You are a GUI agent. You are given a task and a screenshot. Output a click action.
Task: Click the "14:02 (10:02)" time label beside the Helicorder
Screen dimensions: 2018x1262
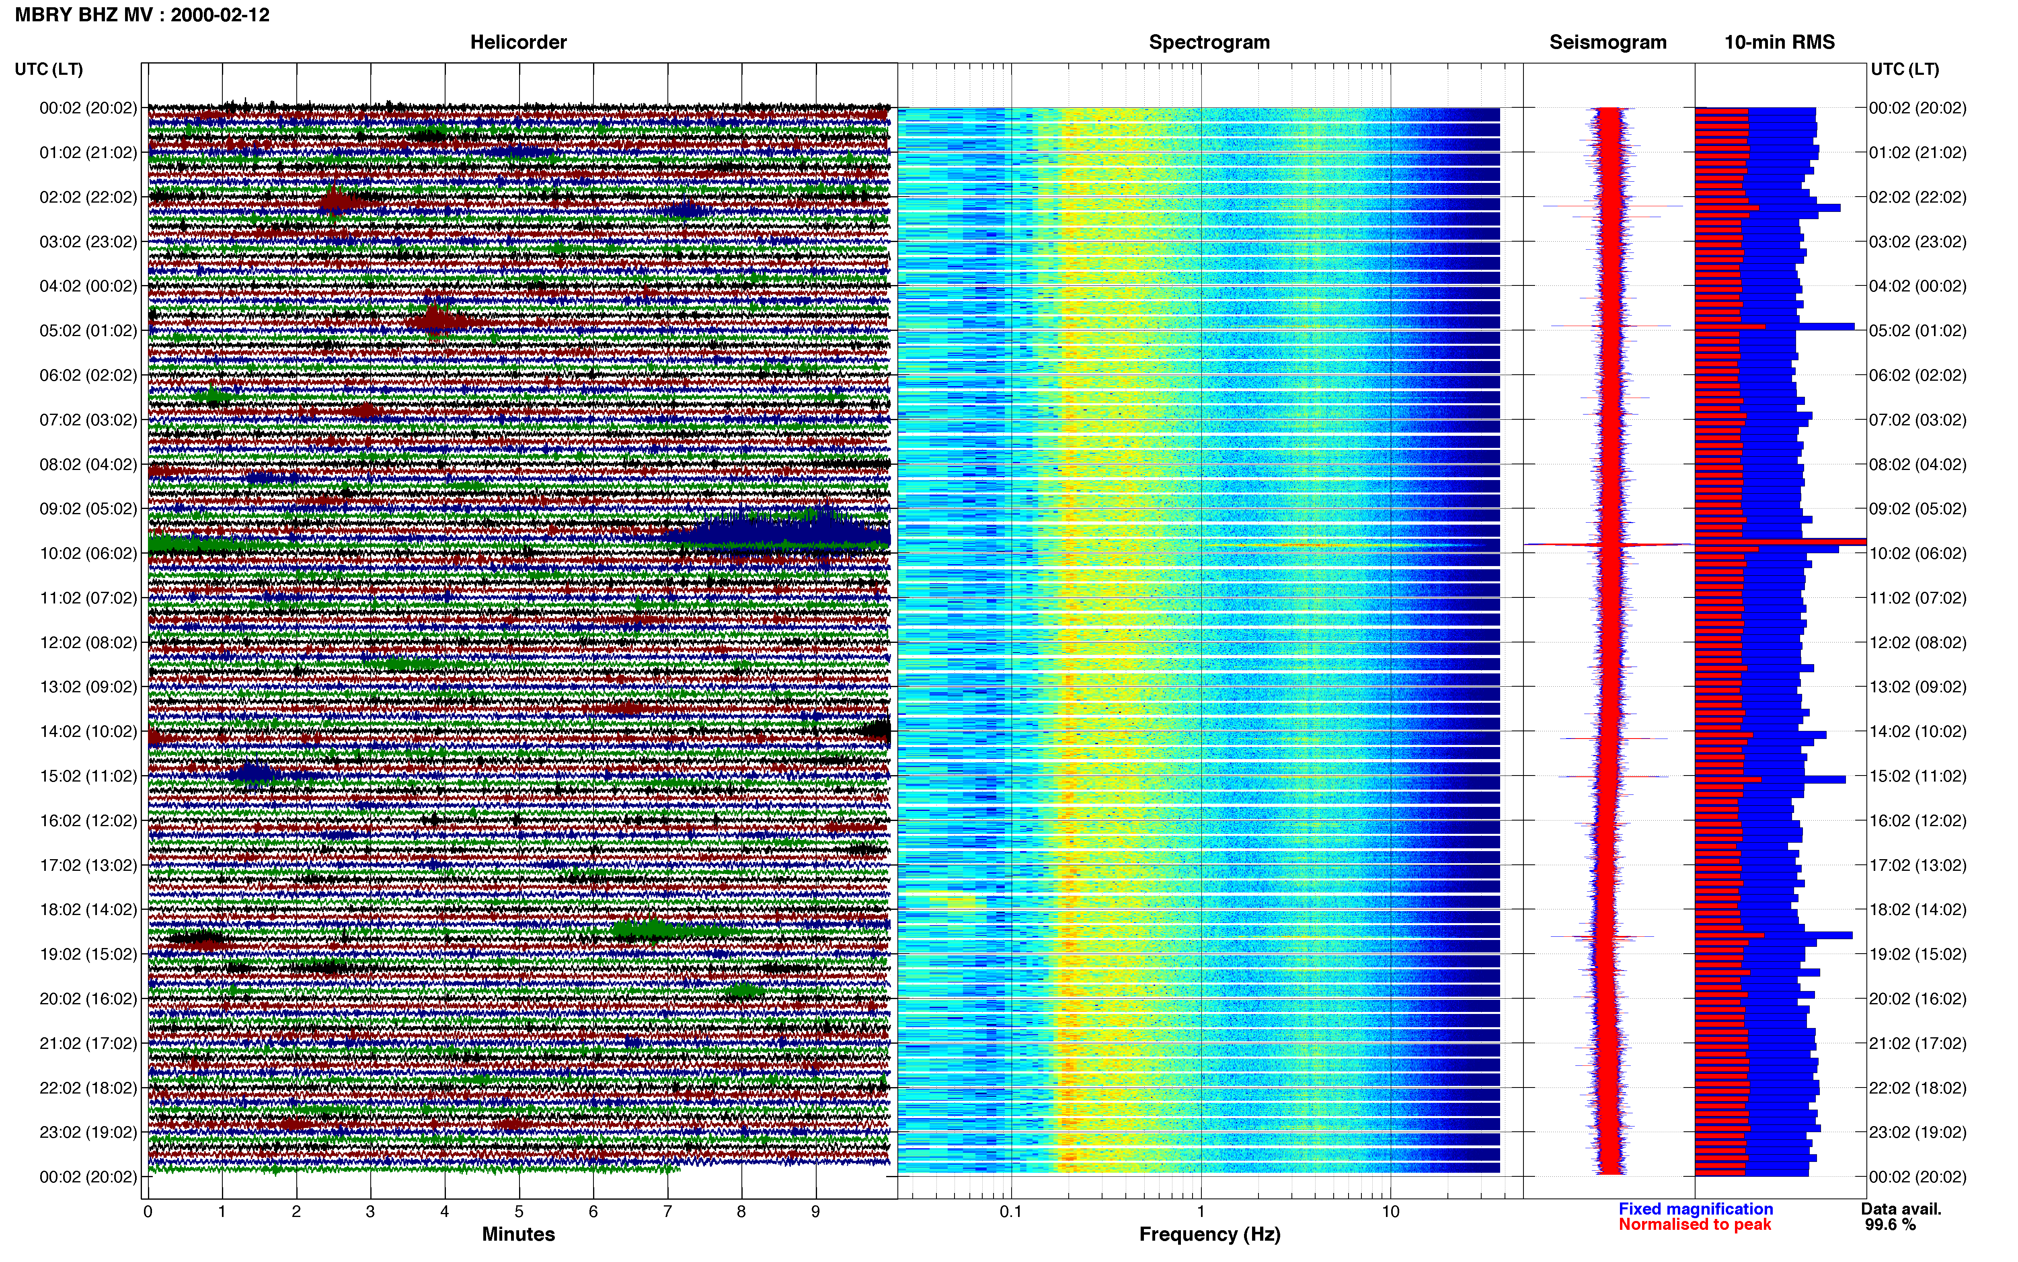click(88, 732)
